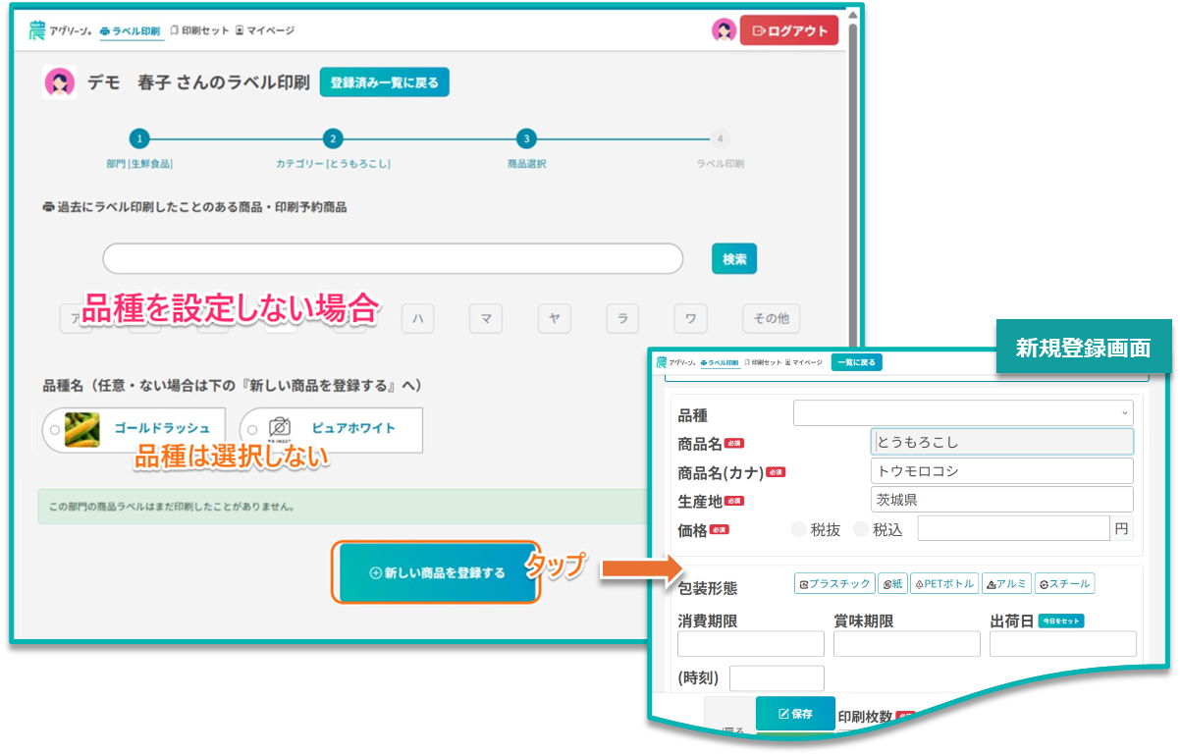Open the 印刷セット tab in main header
Screen dimensions: 1181x756
coord(199,30)
